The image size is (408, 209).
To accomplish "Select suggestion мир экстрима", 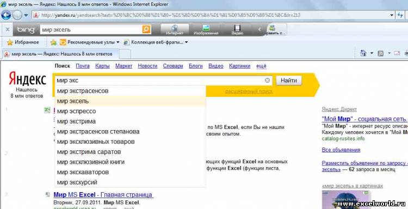I will 131,121.
